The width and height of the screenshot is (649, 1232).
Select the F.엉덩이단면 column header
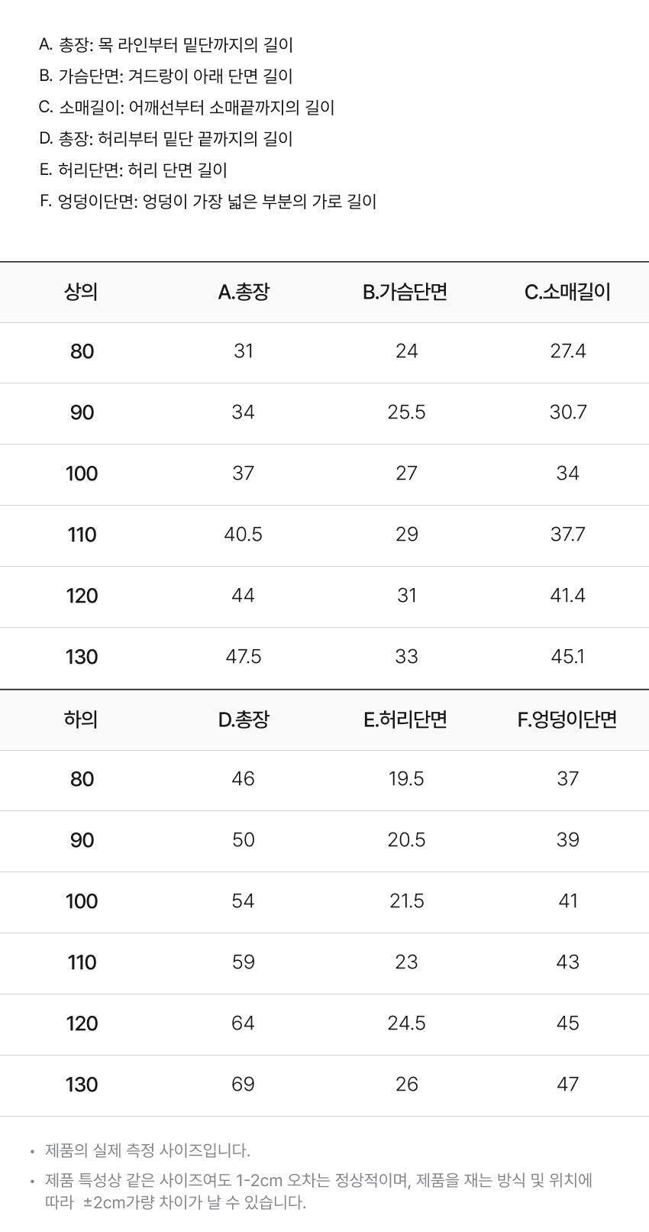tap(567, 719)
